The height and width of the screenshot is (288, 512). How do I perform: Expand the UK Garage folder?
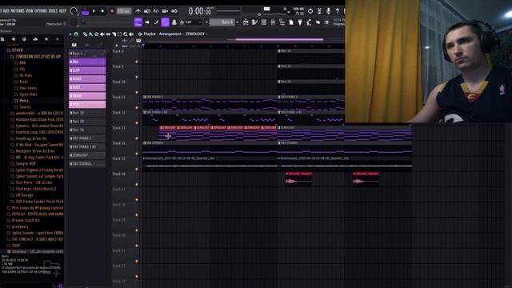coord(22,195)
